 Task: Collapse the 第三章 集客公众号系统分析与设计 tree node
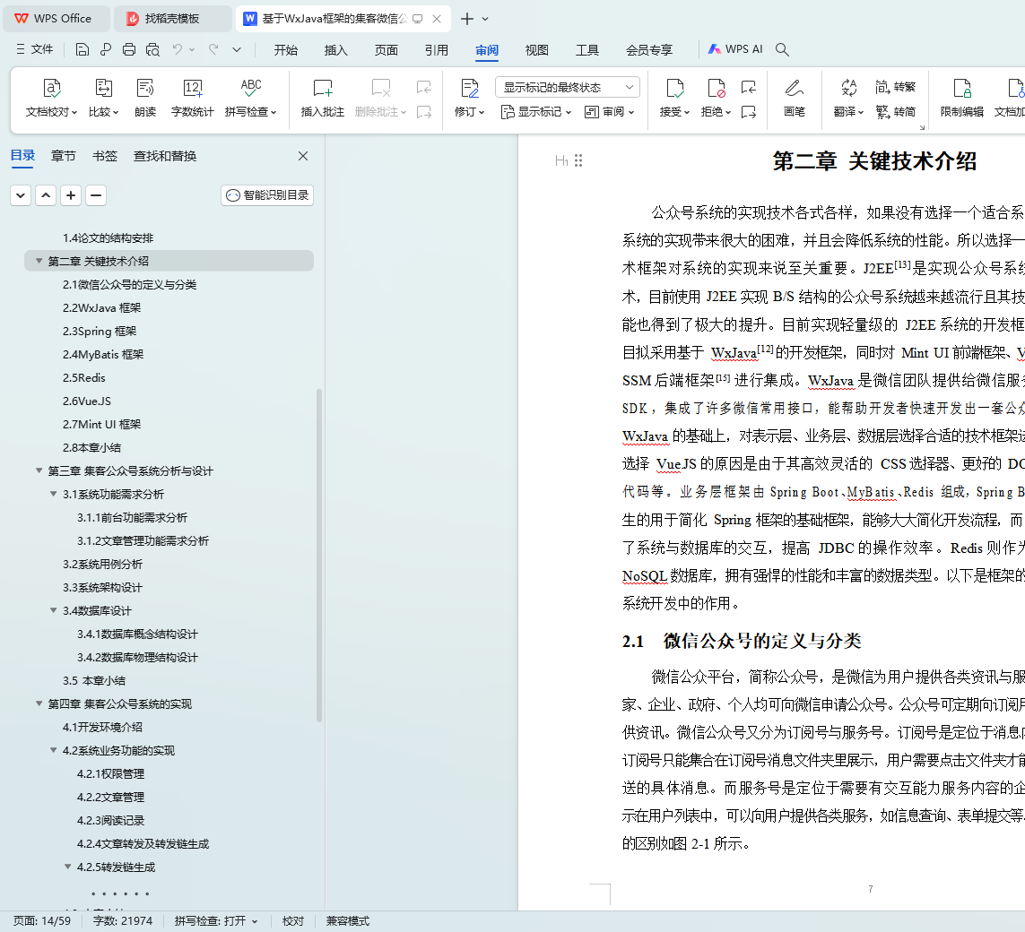[39, 471]
